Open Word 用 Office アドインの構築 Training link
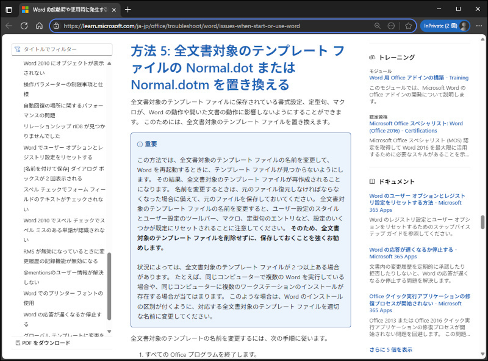 coord(418,78)
